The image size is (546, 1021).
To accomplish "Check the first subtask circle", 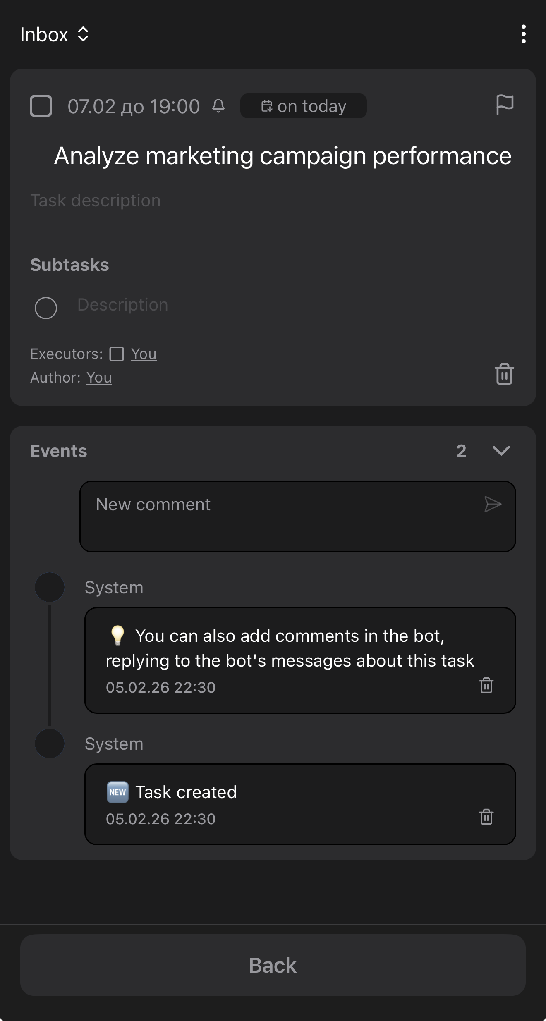I will point(46,308).
